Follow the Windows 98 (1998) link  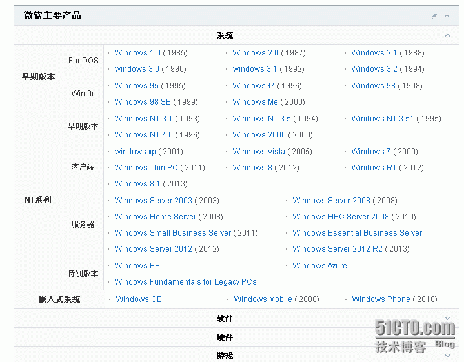click(x=373, y=86)
